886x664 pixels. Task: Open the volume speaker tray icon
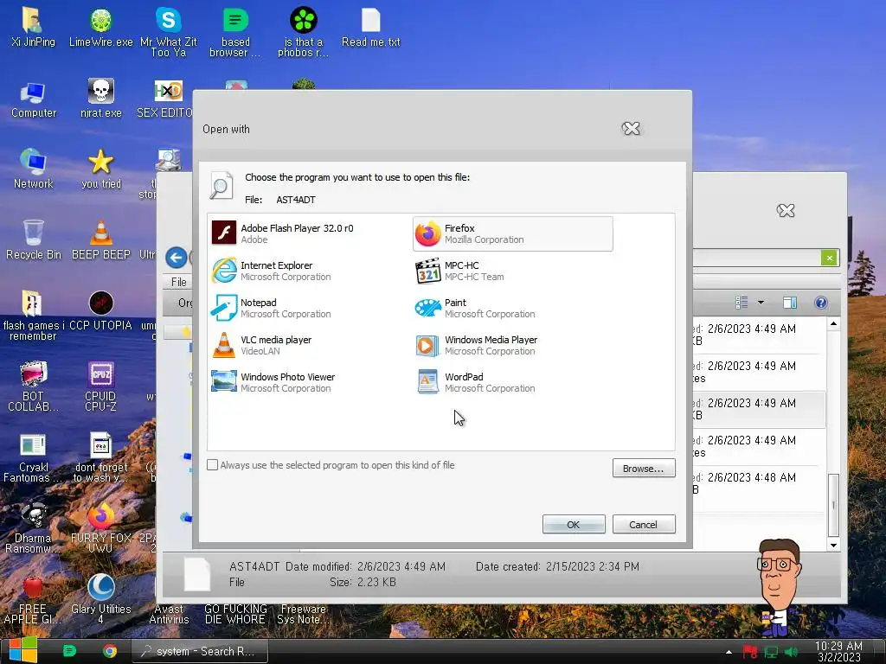[791, 652]
